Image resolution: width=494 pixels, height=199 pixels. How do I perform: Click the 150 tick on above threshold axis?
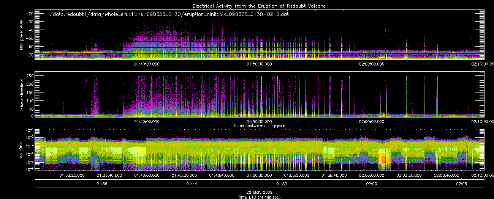[30, 92]
